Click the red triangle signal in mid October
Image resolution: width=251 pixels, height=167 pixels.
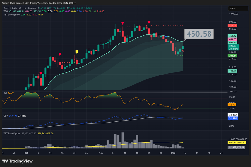click(60, 54)
